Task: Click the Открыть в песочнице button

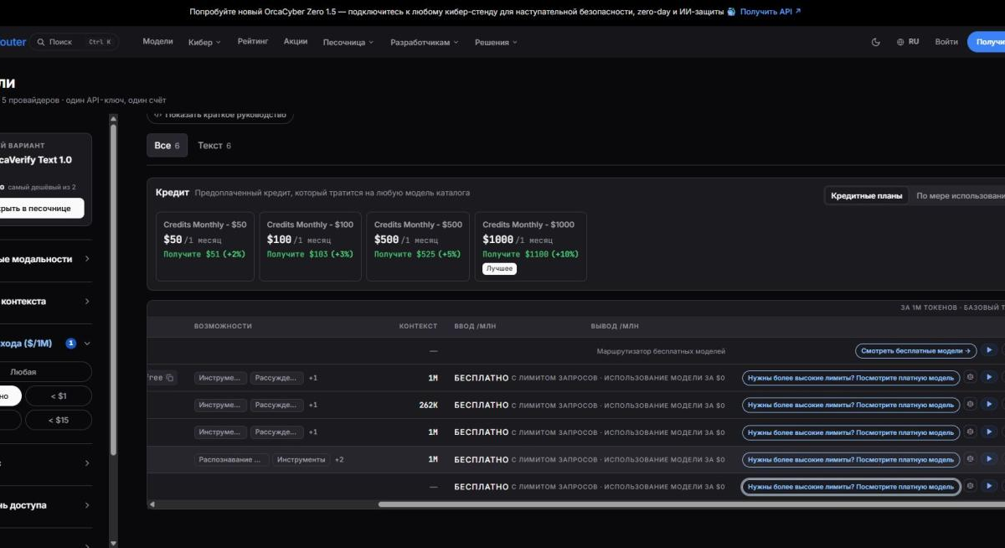Action: click(x=42, y=208)
